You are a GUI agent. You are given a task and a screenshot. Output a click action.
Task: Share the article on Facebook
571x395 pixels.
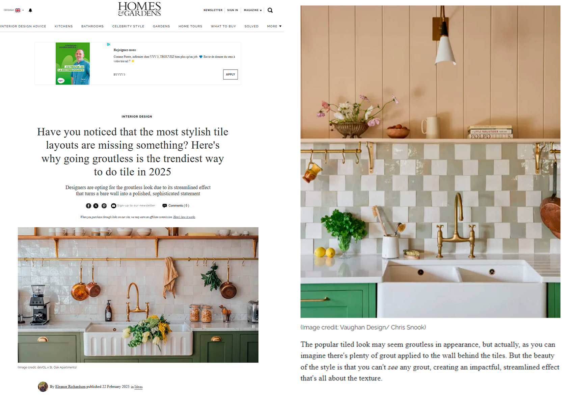coord(88,206)
